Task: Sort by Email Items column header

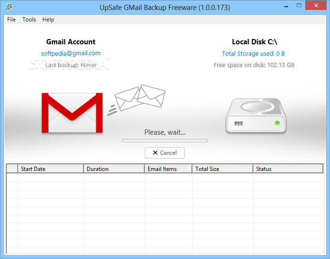Action: [x=169, y=169]
